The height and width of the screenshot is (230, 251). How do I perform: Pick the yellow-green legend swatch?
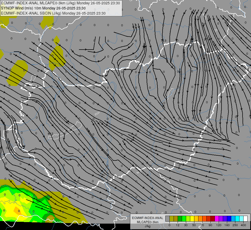[x=188, y=218]
